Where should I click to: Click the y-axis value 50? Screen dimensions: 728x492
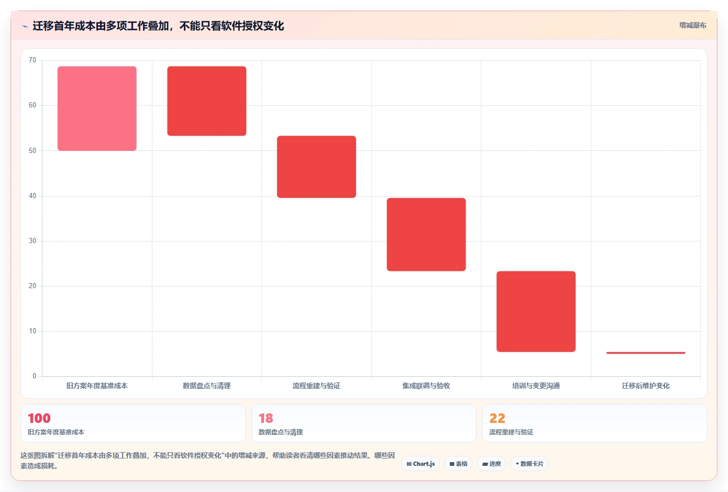coord(32,151)
